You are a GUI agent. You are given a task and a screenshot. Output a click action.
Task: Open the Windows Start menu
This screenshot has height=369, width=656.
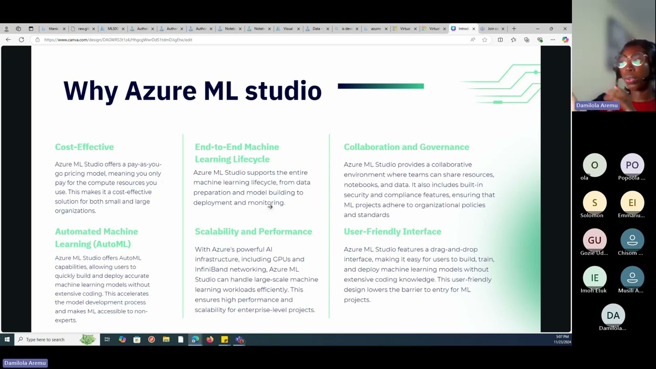(x=7, y=339)
